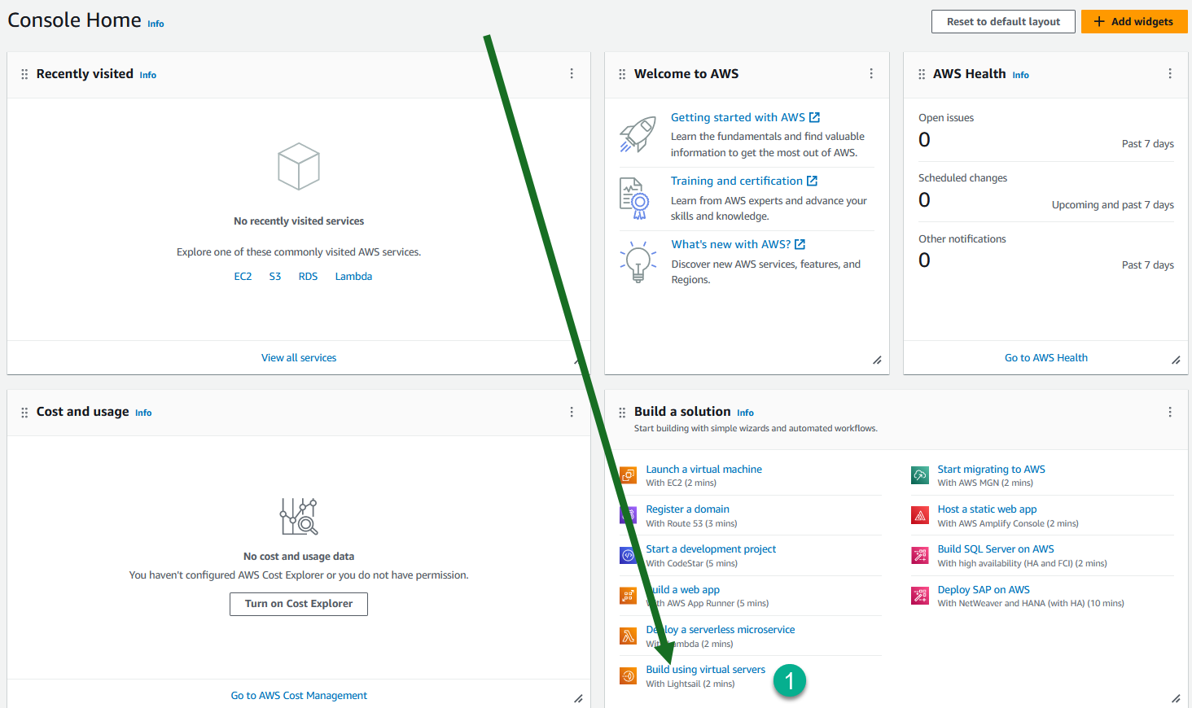
Task: Click the Lightsail icon for virtual servers
Action: click(629, 676)
